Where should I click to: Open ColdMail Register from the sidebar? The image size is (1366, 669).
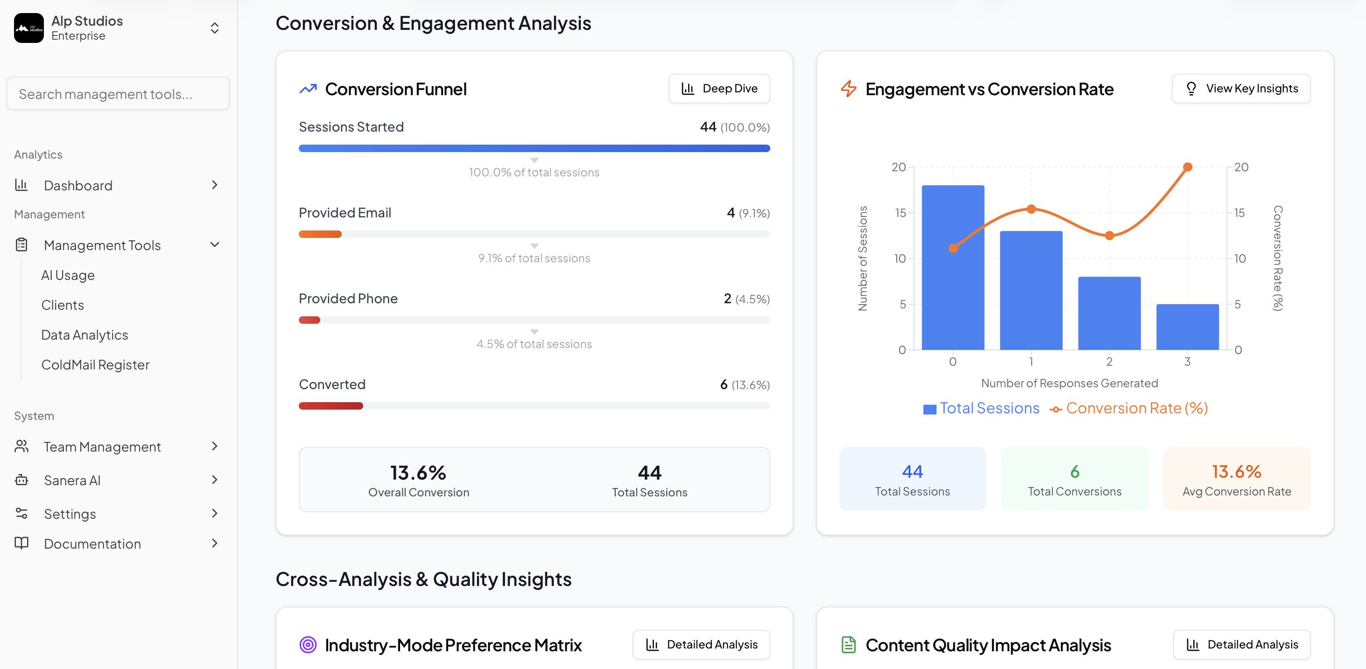(x=95, y=365)
